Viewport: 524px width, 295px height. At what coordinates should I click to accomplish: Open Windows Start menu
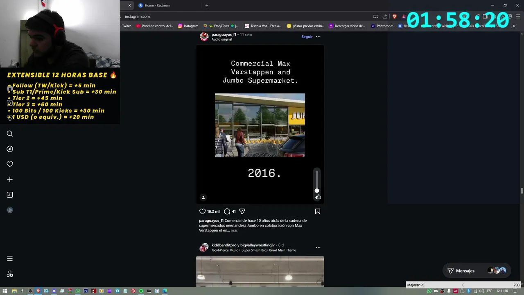5,291
